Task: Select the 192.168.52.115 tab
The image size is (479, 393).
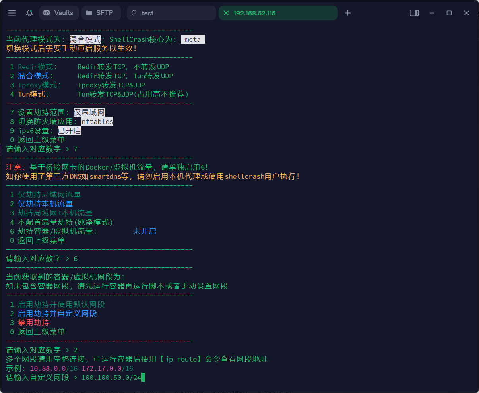Action: point(278,13)
